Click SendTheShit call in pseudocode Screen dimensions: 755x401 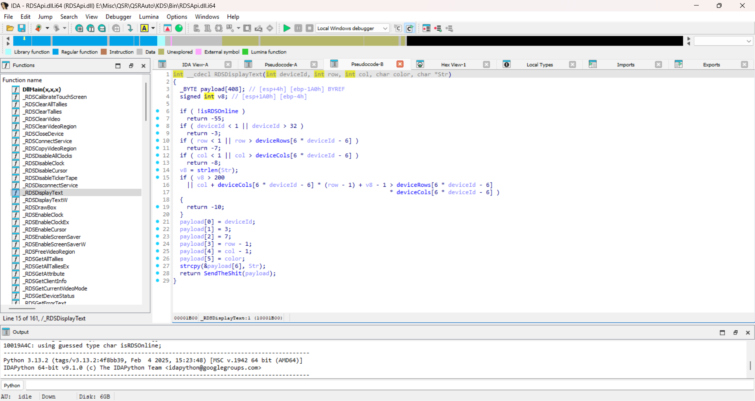[x=223, y=273]
